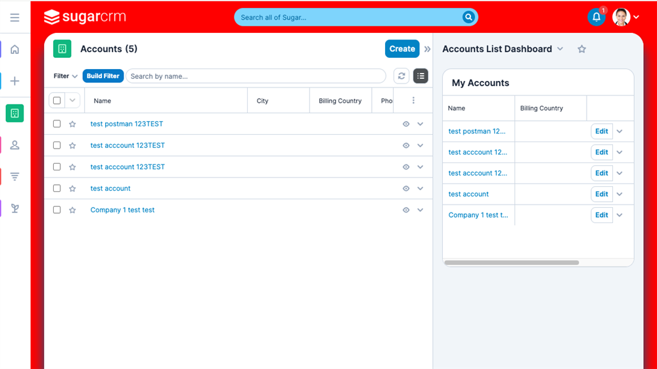
Task: Go to Home in the sidebar
Action: pos(14,49)
